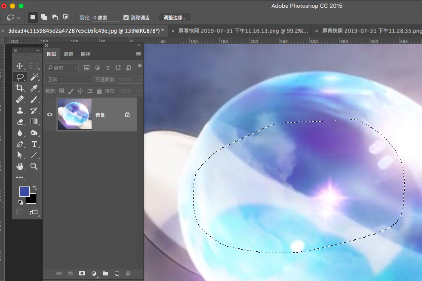Collapse the toolbox with double arrows
The width and height of the screenshot is (422, 281).
(x=38, y=51)
